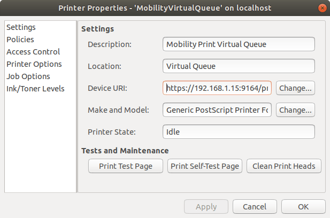330x218 pixels.
Task: Click the bold 'Settings' panel heading
Action: click(x=98, y=29)
